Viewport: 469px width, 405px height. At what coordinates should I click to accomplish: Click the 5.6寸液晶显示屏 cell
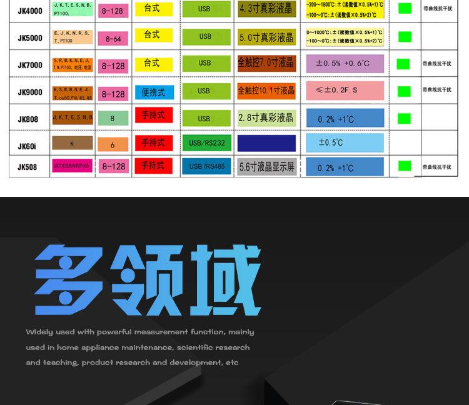point(267,167)
